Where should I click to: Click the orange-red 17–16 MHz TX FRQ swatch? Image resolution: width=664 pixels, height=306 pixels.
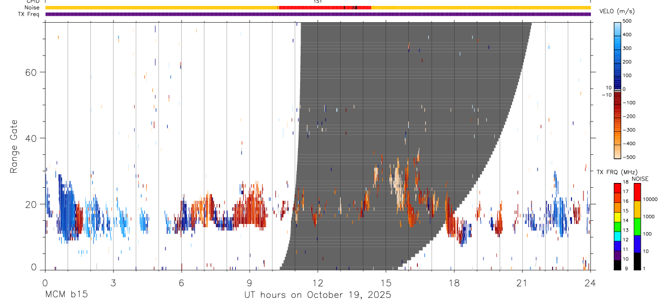(617, 197)
